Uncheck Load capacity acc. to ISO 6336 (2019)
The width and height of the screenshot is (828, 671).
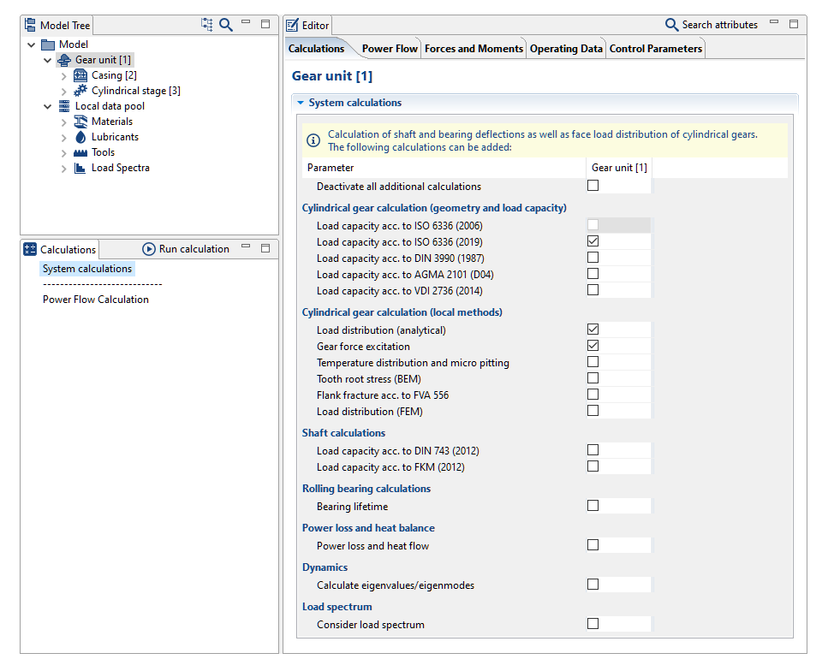pos(592,241)
